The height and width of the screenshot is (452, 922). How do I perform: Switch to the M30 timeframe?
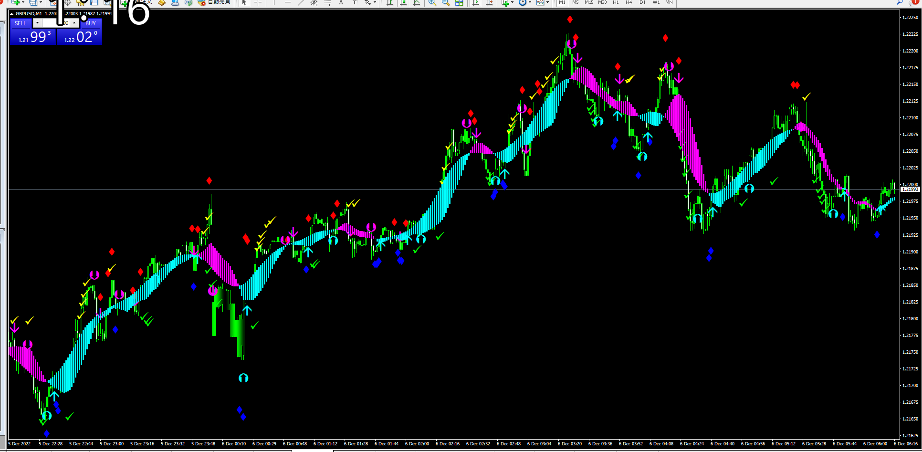[602, 2]
